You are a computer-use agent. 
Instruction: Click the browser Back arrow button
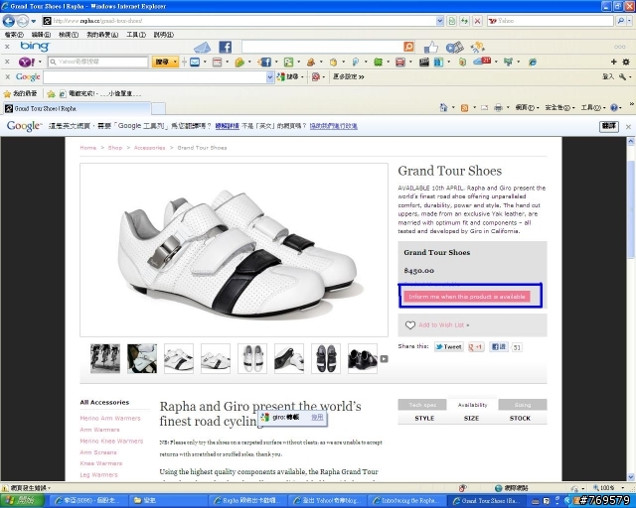pos(9,21)
